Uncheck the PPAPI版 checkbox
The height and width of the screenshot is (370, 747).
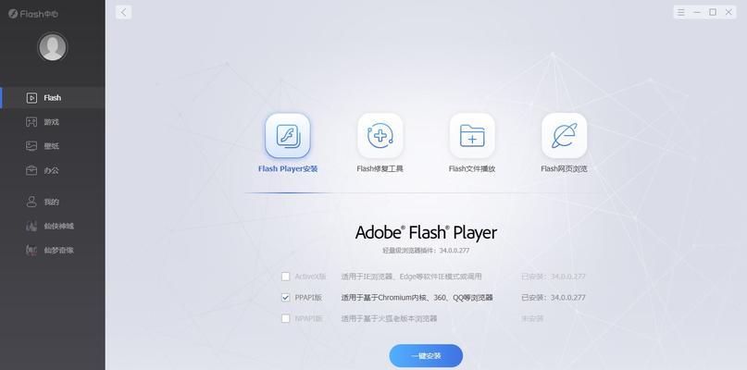285,298
